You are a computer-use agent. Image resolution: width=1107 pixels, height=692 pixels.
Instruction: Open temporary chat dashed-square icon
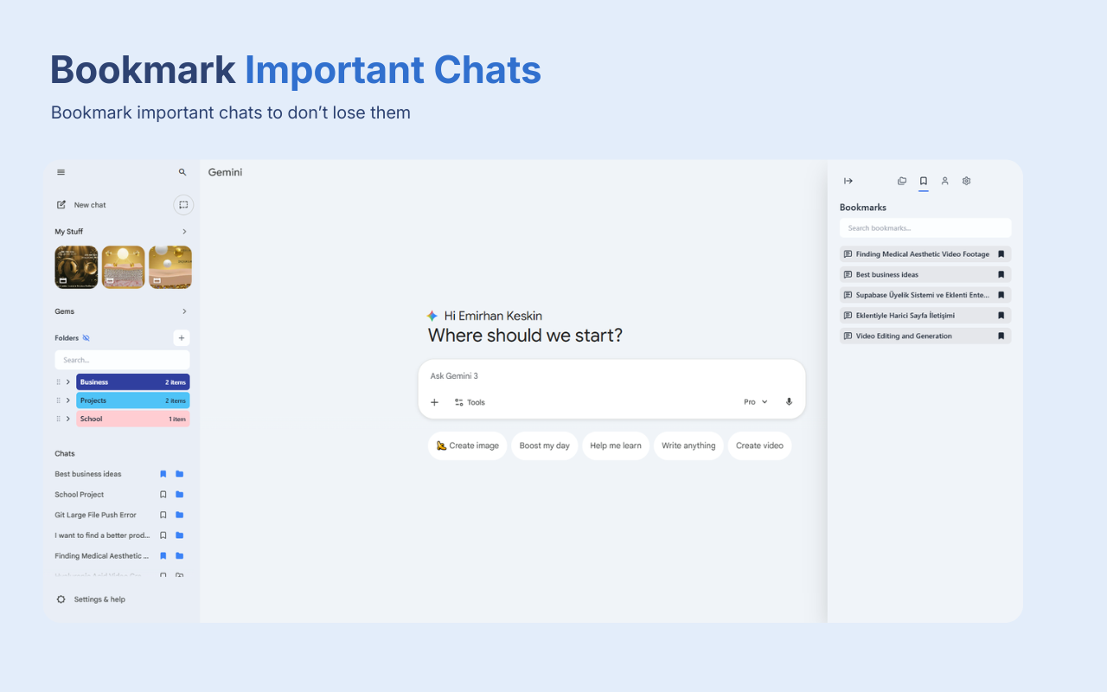click(x=183, y=205)
